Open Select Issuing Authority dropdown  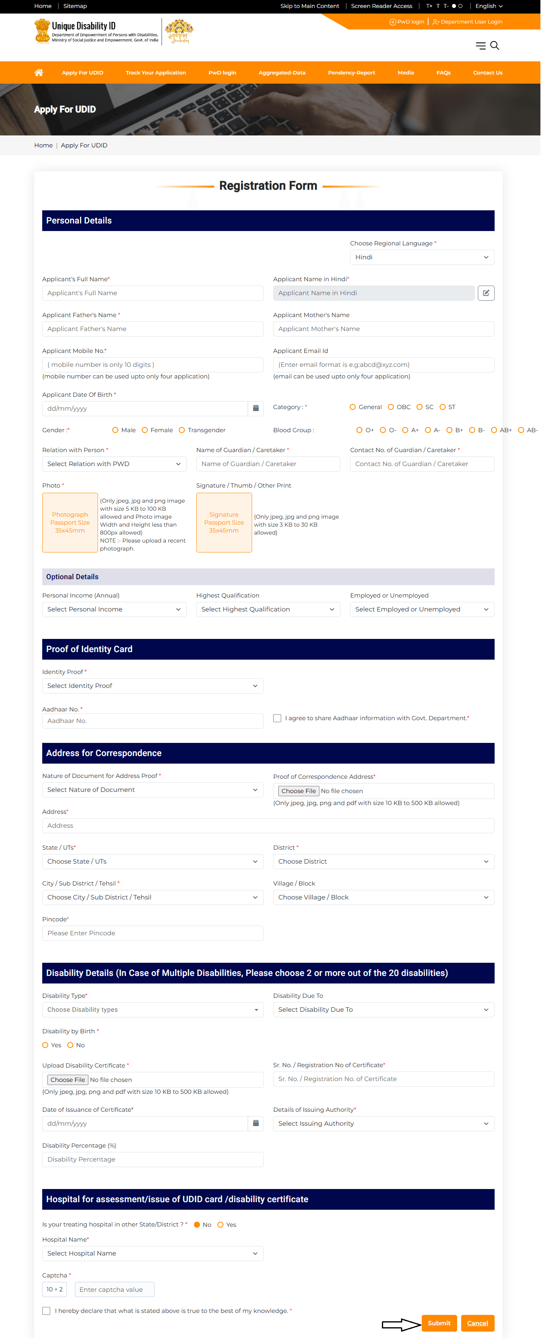pyautogui.click(x=384, y=1123)
